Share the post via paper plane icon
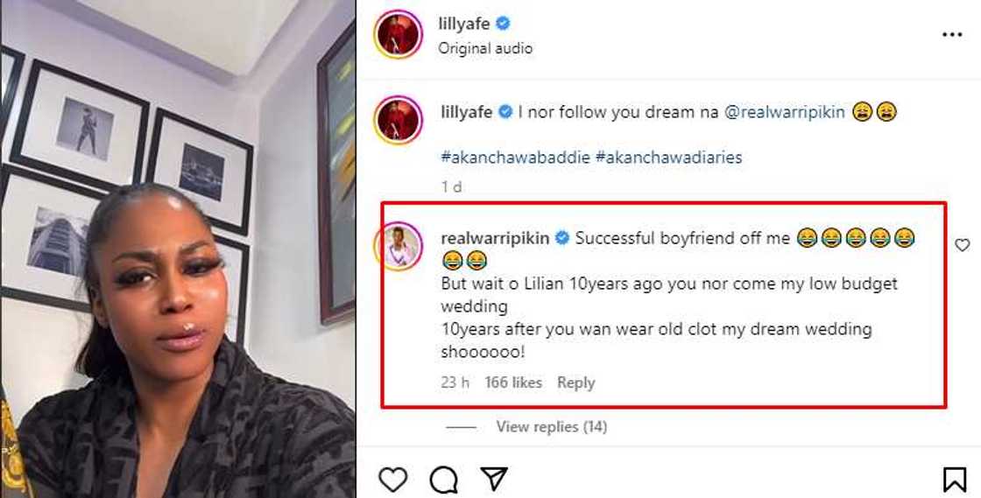The height and width of the screenshot is (498, 981). click(x=494, y=479)
